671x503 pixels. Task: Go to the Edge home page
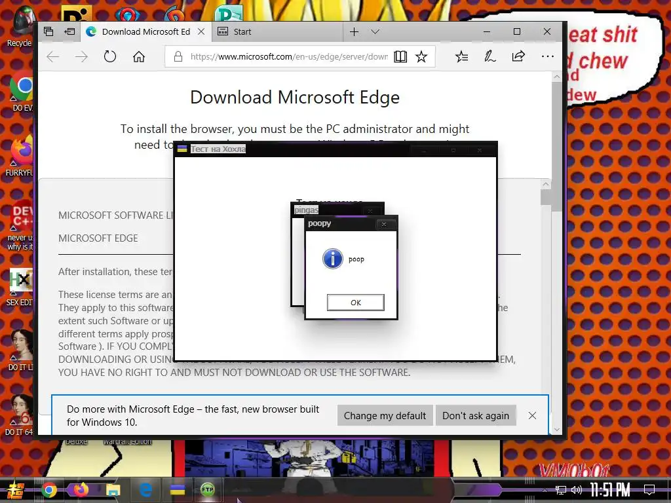click(139, 56)
